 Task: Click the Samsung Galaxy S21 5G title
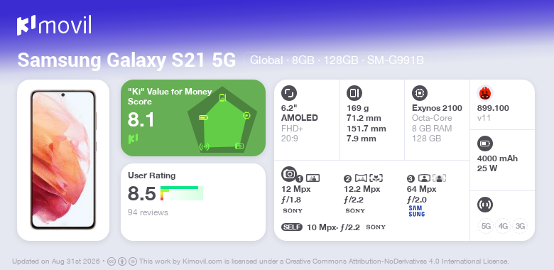click(x=126, y=60)
